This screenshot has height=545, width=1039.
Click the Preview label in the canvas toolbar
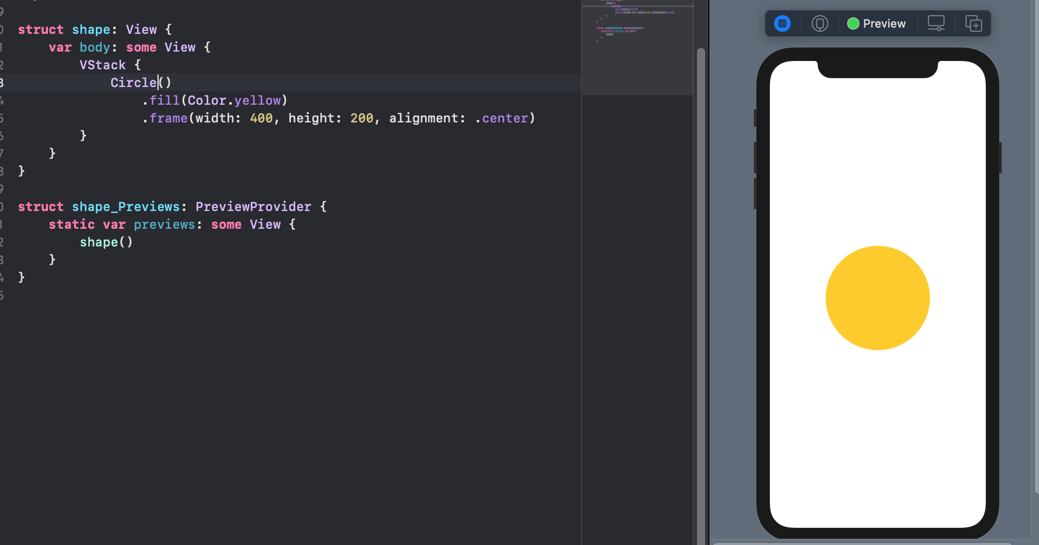click(885, 23)
